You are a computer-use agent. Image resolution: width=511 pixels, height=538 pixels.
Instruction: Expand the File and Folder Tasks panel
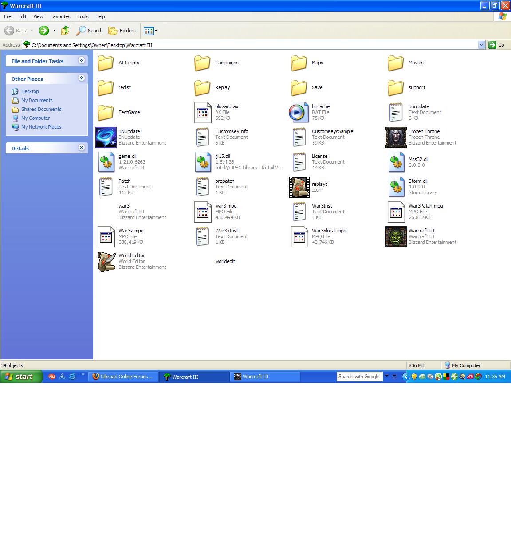click(81, 61)
